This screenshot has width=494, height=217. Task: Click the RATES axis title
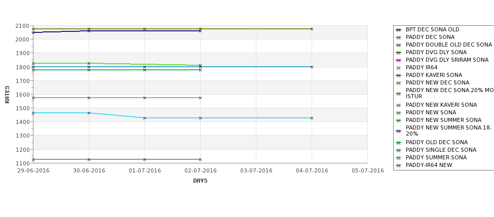[x=7, y=95]
